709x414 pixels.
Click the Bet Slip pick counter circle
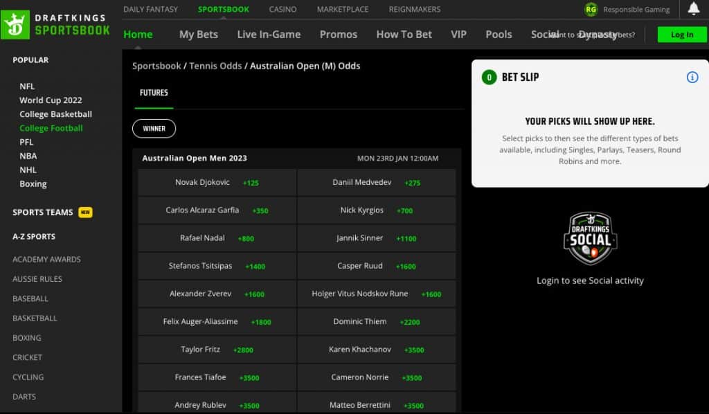coord(489,78)
